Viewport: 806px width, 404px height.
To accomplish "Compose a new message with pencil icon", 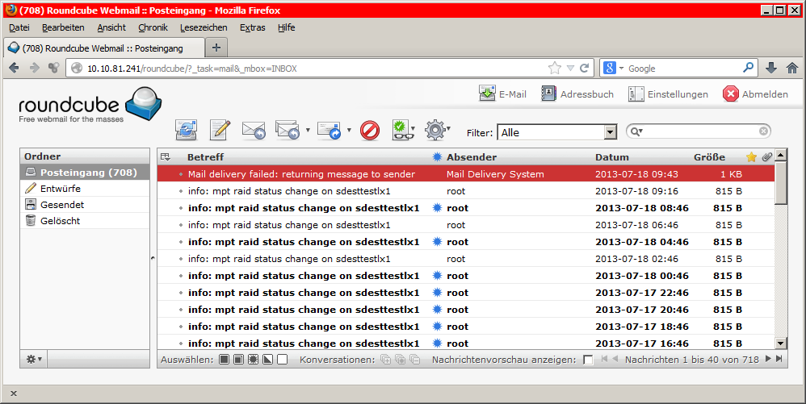I will [220, 130].
